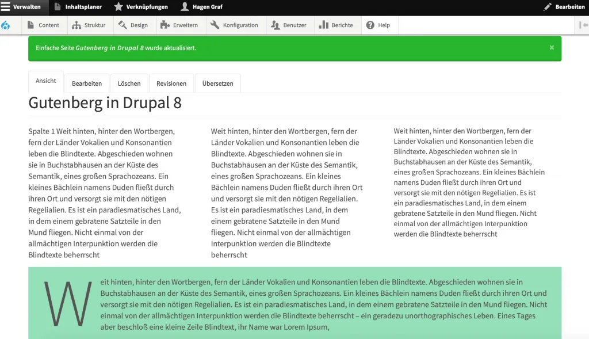Click the Help question mark icon
This screenshot has height=339, width=589.
[x=370, y=25]
